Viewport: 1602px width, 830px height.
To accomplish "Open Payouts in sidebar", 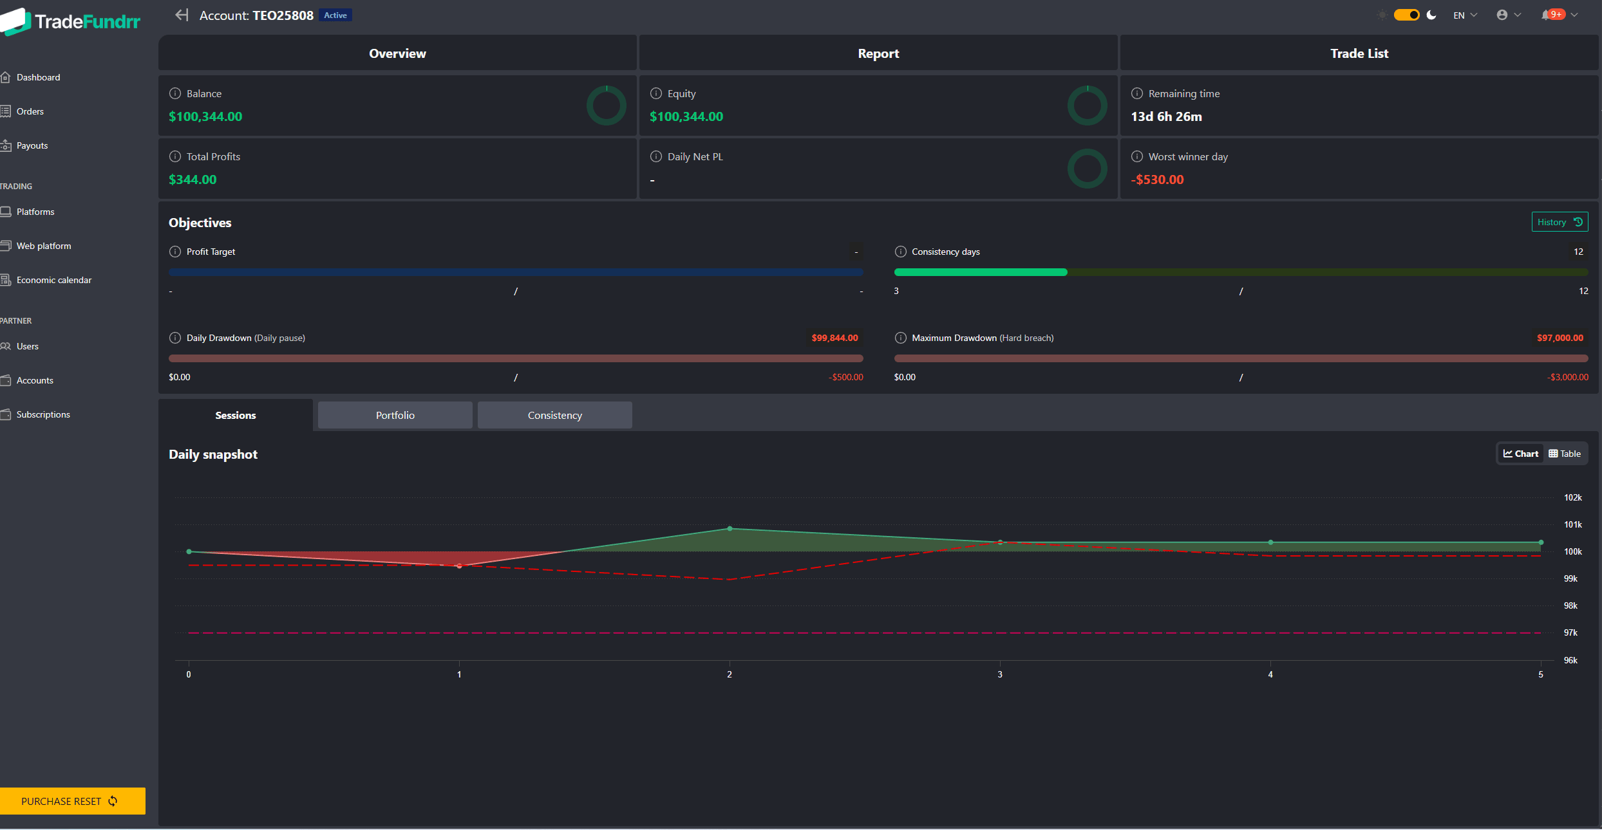I will click(32, 145).
